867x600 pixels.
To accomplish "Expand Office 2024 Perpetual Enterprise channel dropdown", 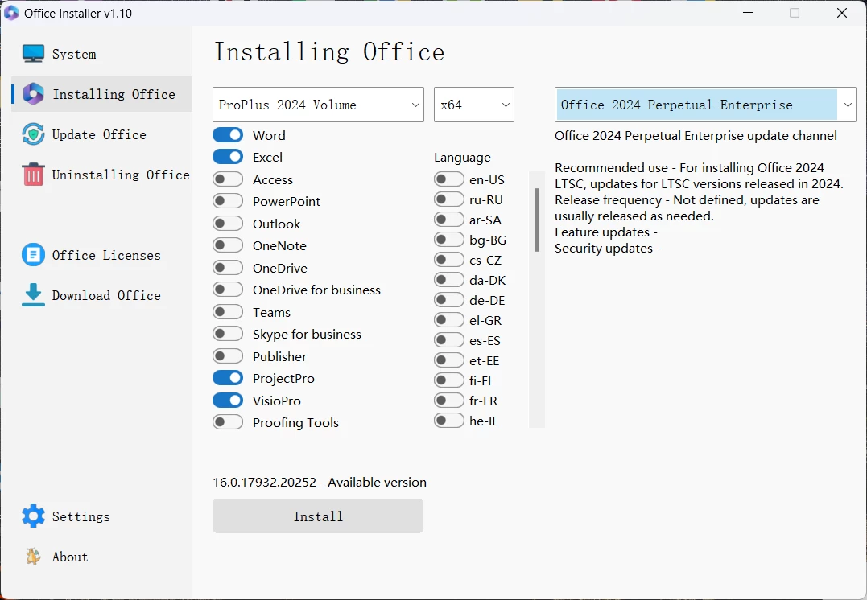I will [x=705, y=105].
